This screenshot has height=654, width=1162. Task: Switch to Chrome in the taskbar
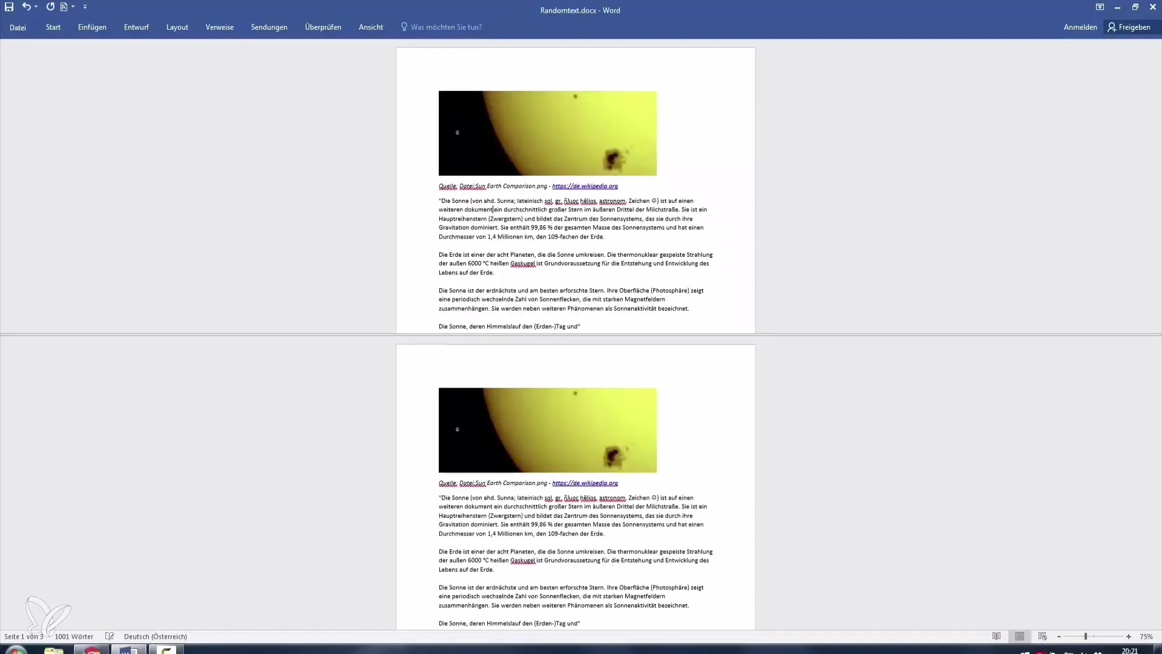[91, 650]
